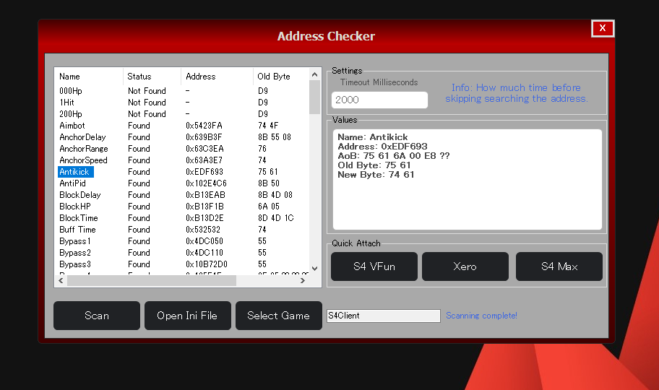Viewport: 659px width, 390px height.
Task: Click old byte 8D 4D 1C
Action: point(276,218)
